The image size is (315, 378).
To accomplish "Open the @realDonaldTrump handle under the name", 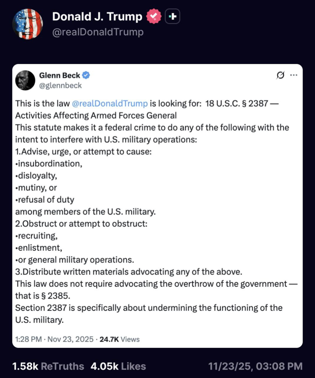I will point(98,32).
